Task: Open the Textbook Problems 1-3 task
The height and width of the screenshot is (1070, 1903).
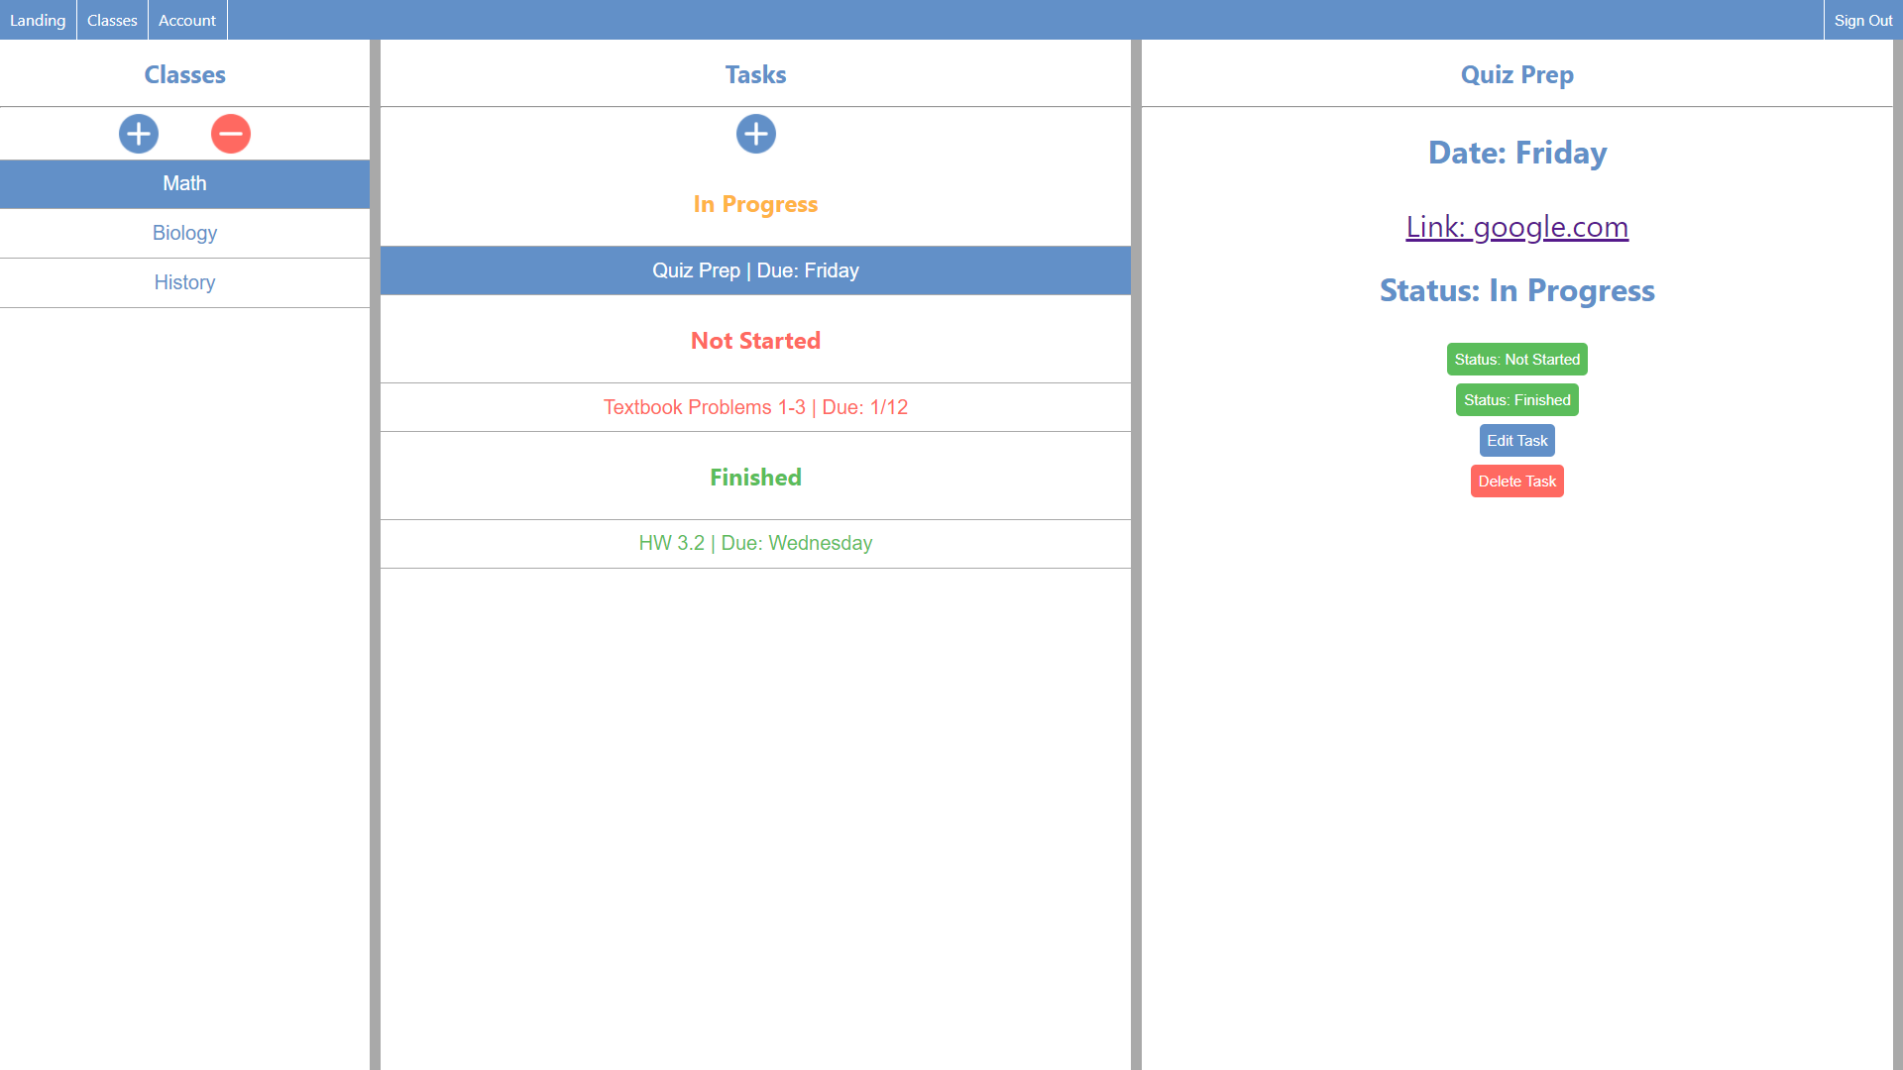Action: [755, 407]
